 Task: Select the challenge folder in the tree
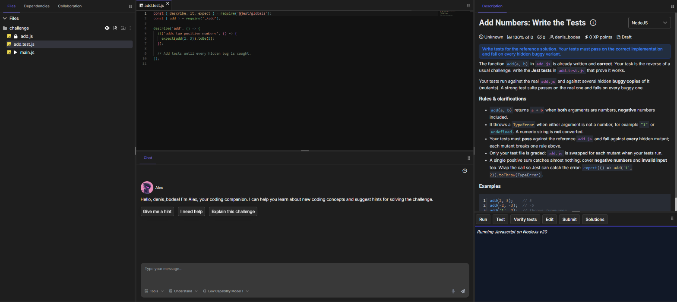click(19, 28)
